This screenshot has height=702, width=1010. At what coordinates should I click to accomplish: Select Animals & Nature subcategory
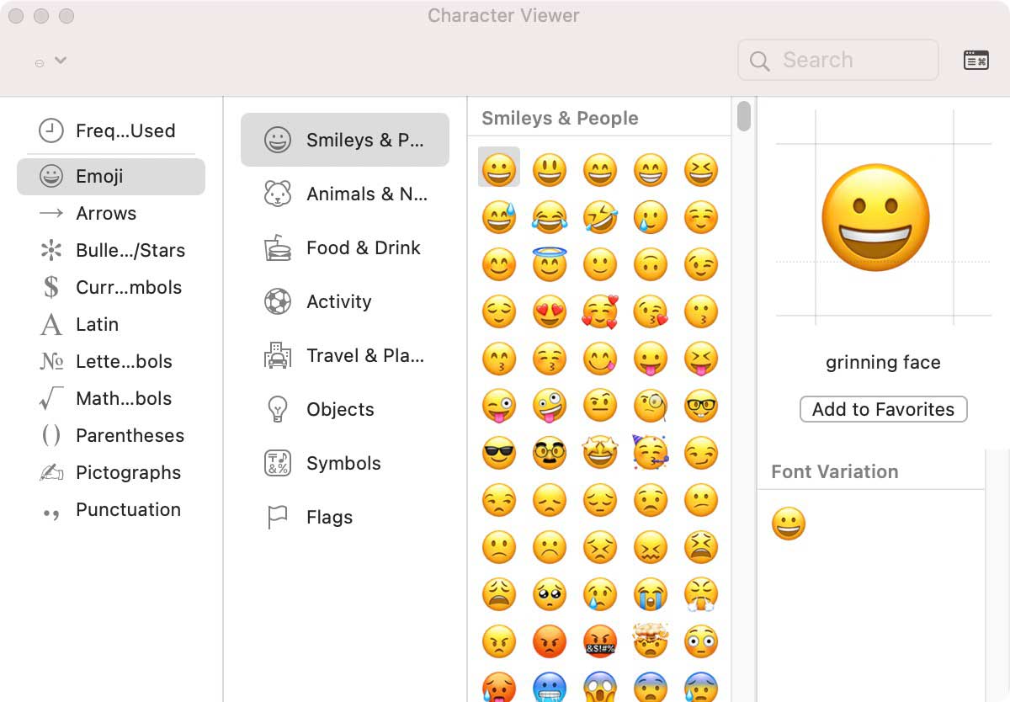click(345, 194)
